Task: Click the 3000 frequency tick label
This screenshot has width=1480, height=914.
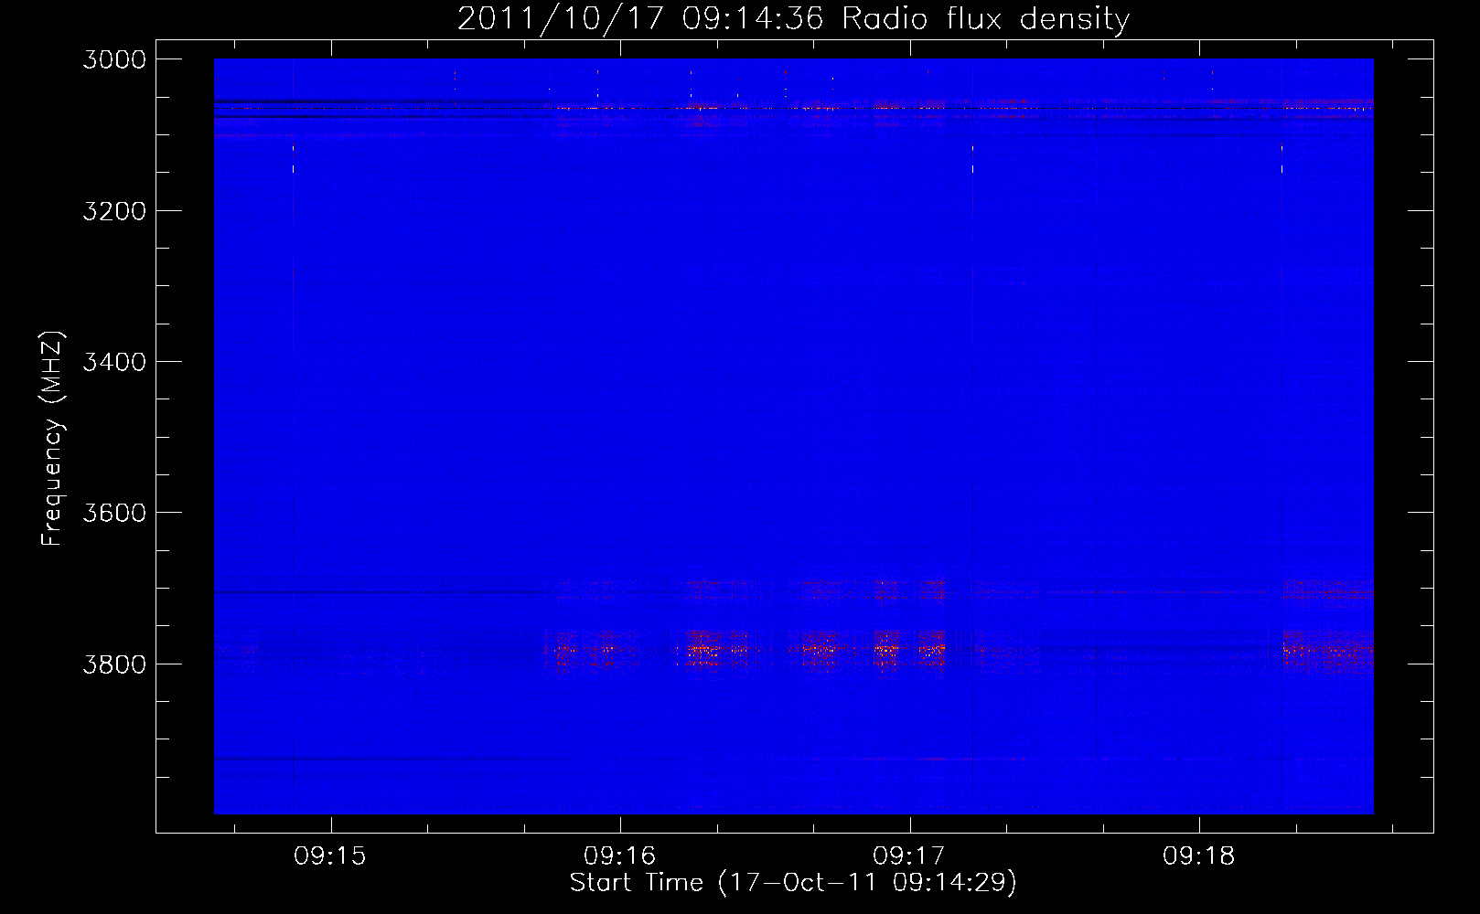Action: point(114,59)
